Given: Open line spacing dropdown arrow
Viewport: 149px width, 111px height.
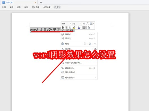Looking at the screenshot, I should 93,24.
